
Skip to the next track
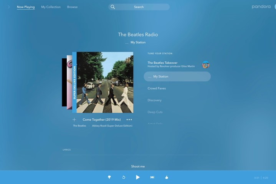pos(152,177)
